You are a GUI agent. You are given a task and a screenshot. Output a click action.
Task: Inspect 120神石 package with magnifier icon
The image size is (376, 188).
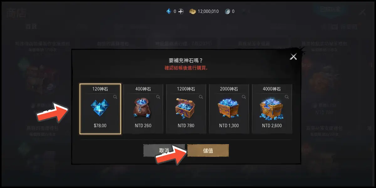(x=115, y=97)
